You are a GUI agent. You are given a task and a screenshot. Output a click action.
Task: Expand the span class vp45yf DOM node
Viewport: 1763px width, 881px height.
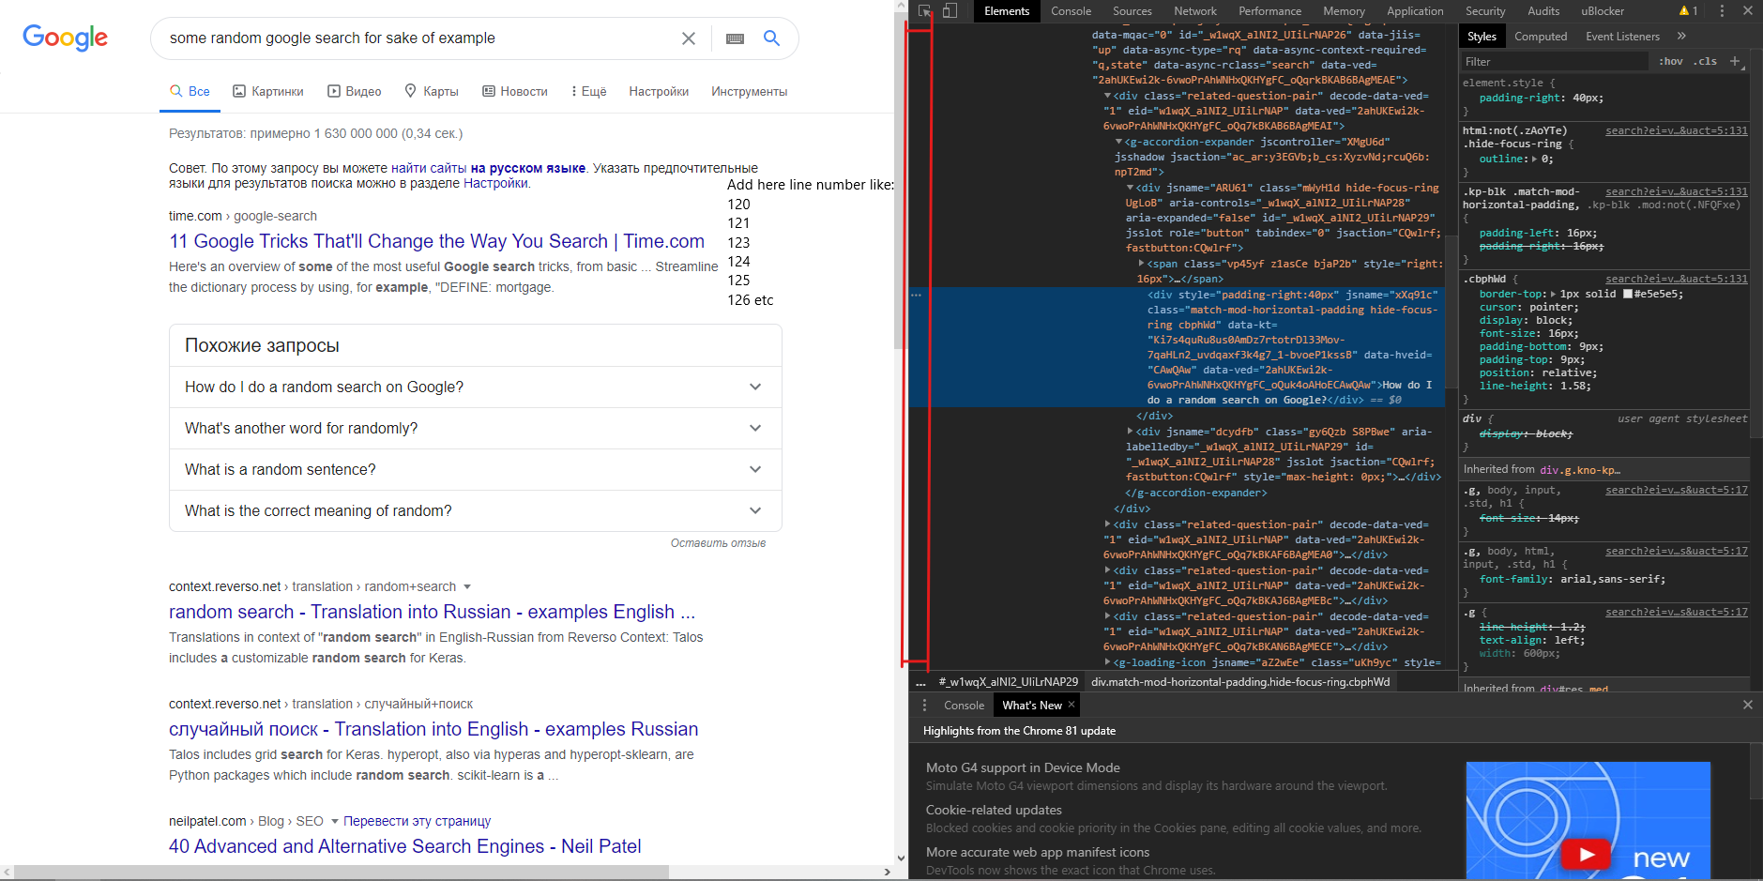[1141, 264]
